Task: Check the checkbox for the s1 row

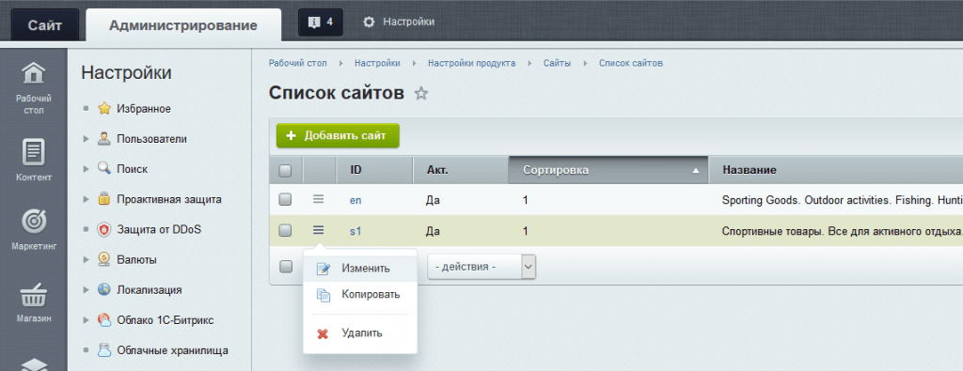Action: point(286,230)
